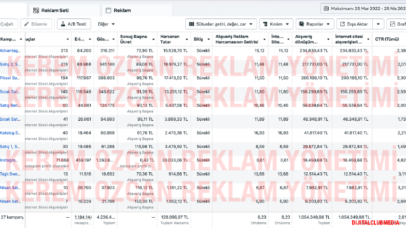
Task: Switch to the Reklam Seti tab
Action: click(65, 11)
